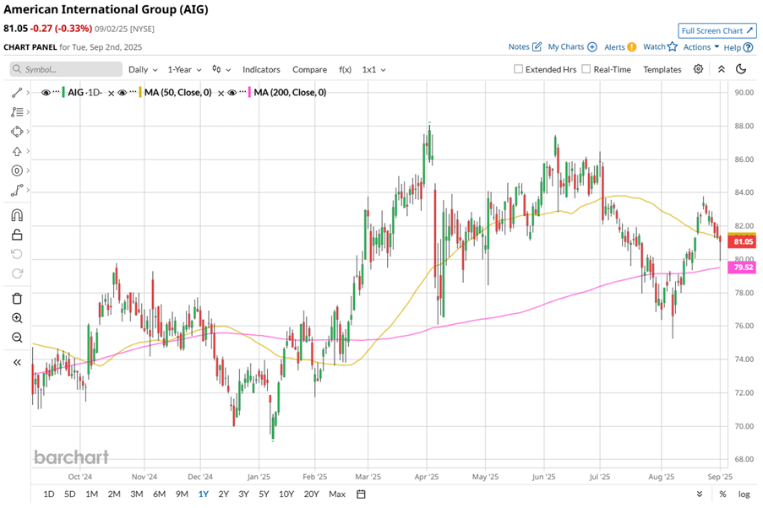Click the Watch star icon
Screen dimensions: 763x508
(673, 46)
